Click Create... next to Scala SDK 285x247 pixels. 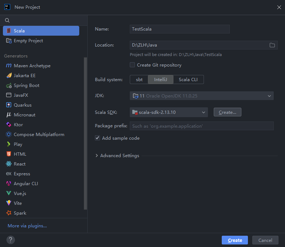(228, 112)
